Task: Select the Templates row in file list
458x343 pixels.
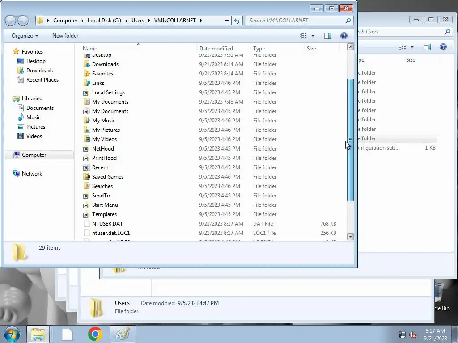Action: click(210, 214)
